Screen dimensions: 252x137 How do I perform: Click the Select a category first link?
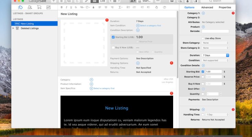150,26
